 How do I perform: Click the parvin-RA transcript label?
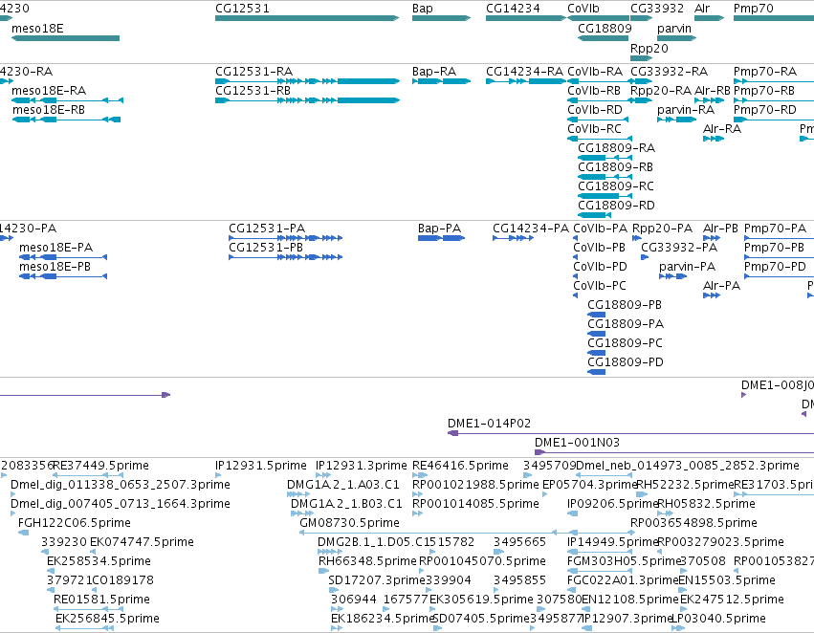pyautogui.click(x=686, y=110)
